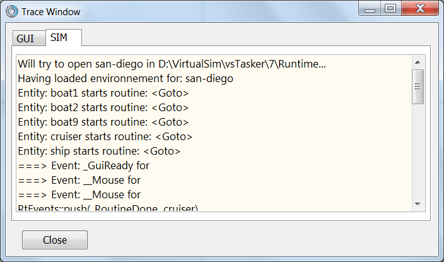The image size is (444, 262).
Task: Click the cruiser starts routine log entry
Action: tap(105, 136)
